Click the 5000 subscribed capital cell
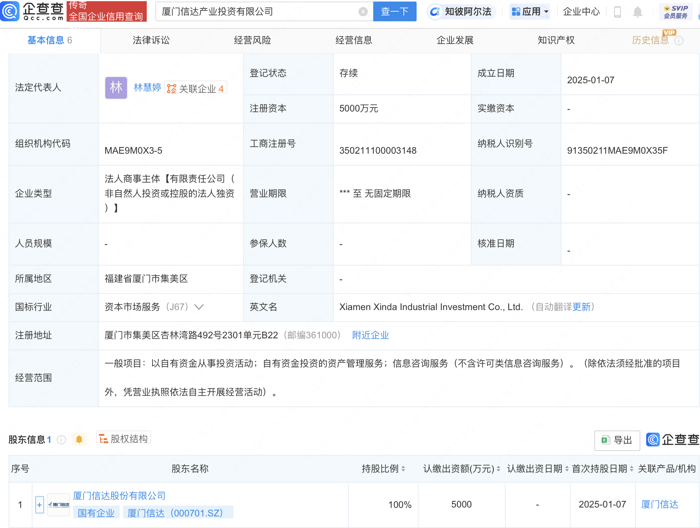This screenshot has width=700, height=528. [462, 504]
